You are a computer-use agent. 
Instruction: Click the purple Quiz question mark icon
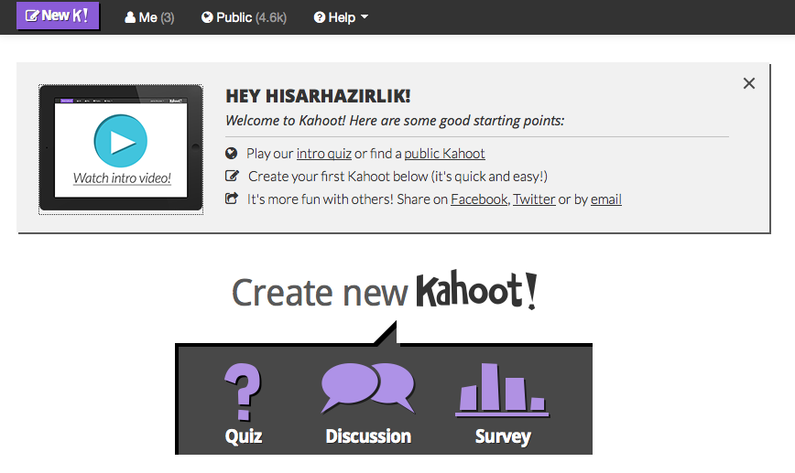[x=243, y=392]
